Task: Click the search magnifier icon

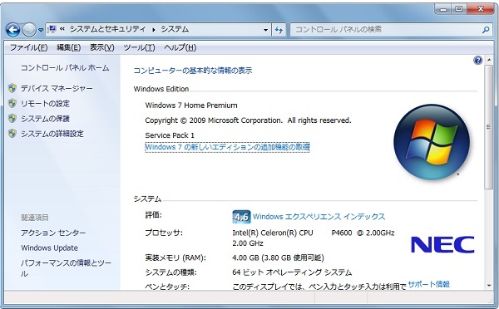Action: [486, 30]
